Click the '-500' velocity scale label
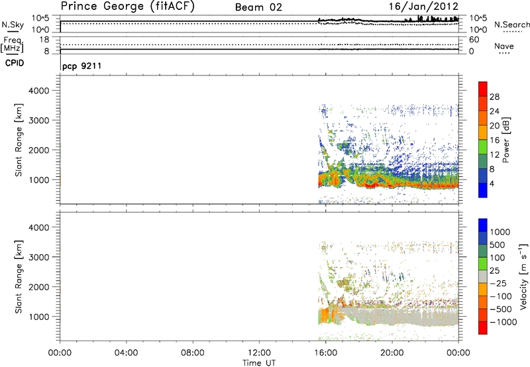This screenshot has width=530, height=367. (x=501, y=309)
